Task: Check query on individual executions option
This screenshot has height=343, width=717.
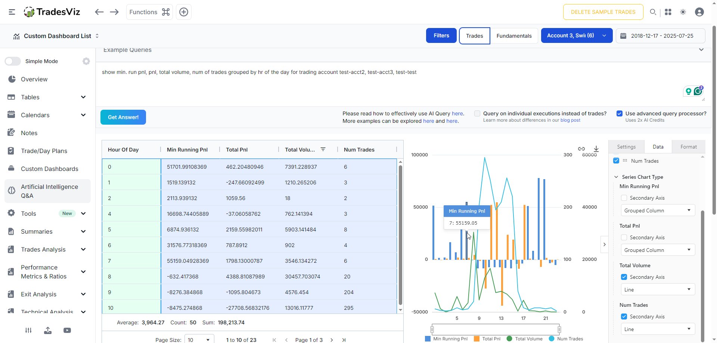Action: [x=477, y=113]
